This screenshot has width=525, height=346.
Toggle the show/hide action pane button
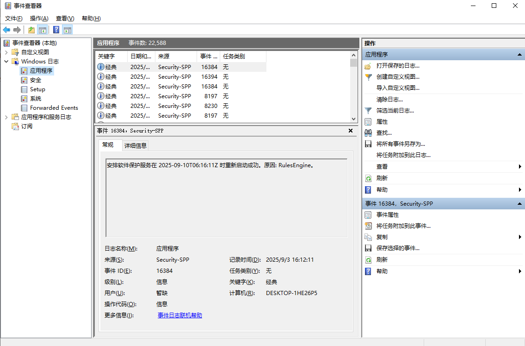tap(68, 30)
